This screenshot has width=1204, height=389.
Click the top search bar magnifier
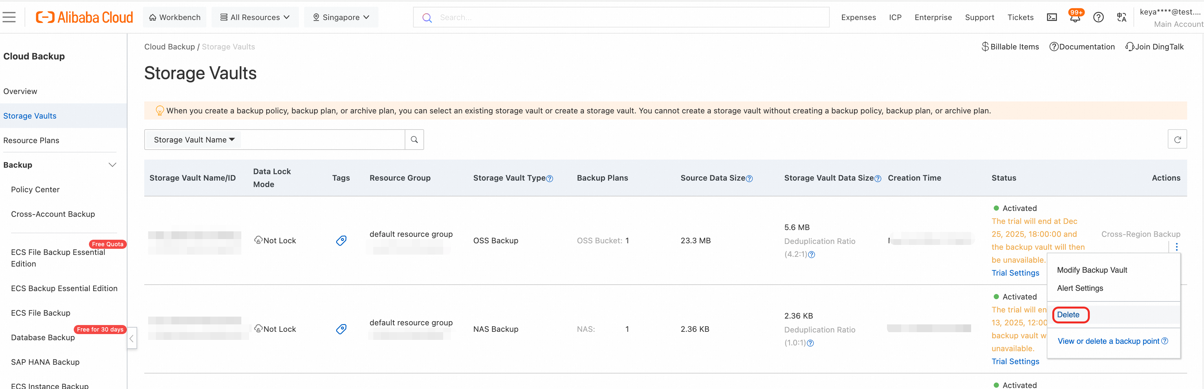point(427,17)
